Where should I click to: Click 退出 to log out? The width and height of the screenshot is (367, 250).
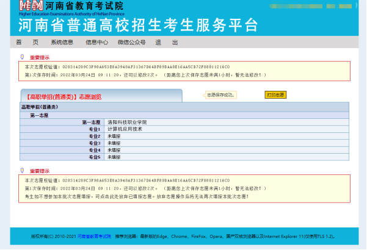[166, 42]
